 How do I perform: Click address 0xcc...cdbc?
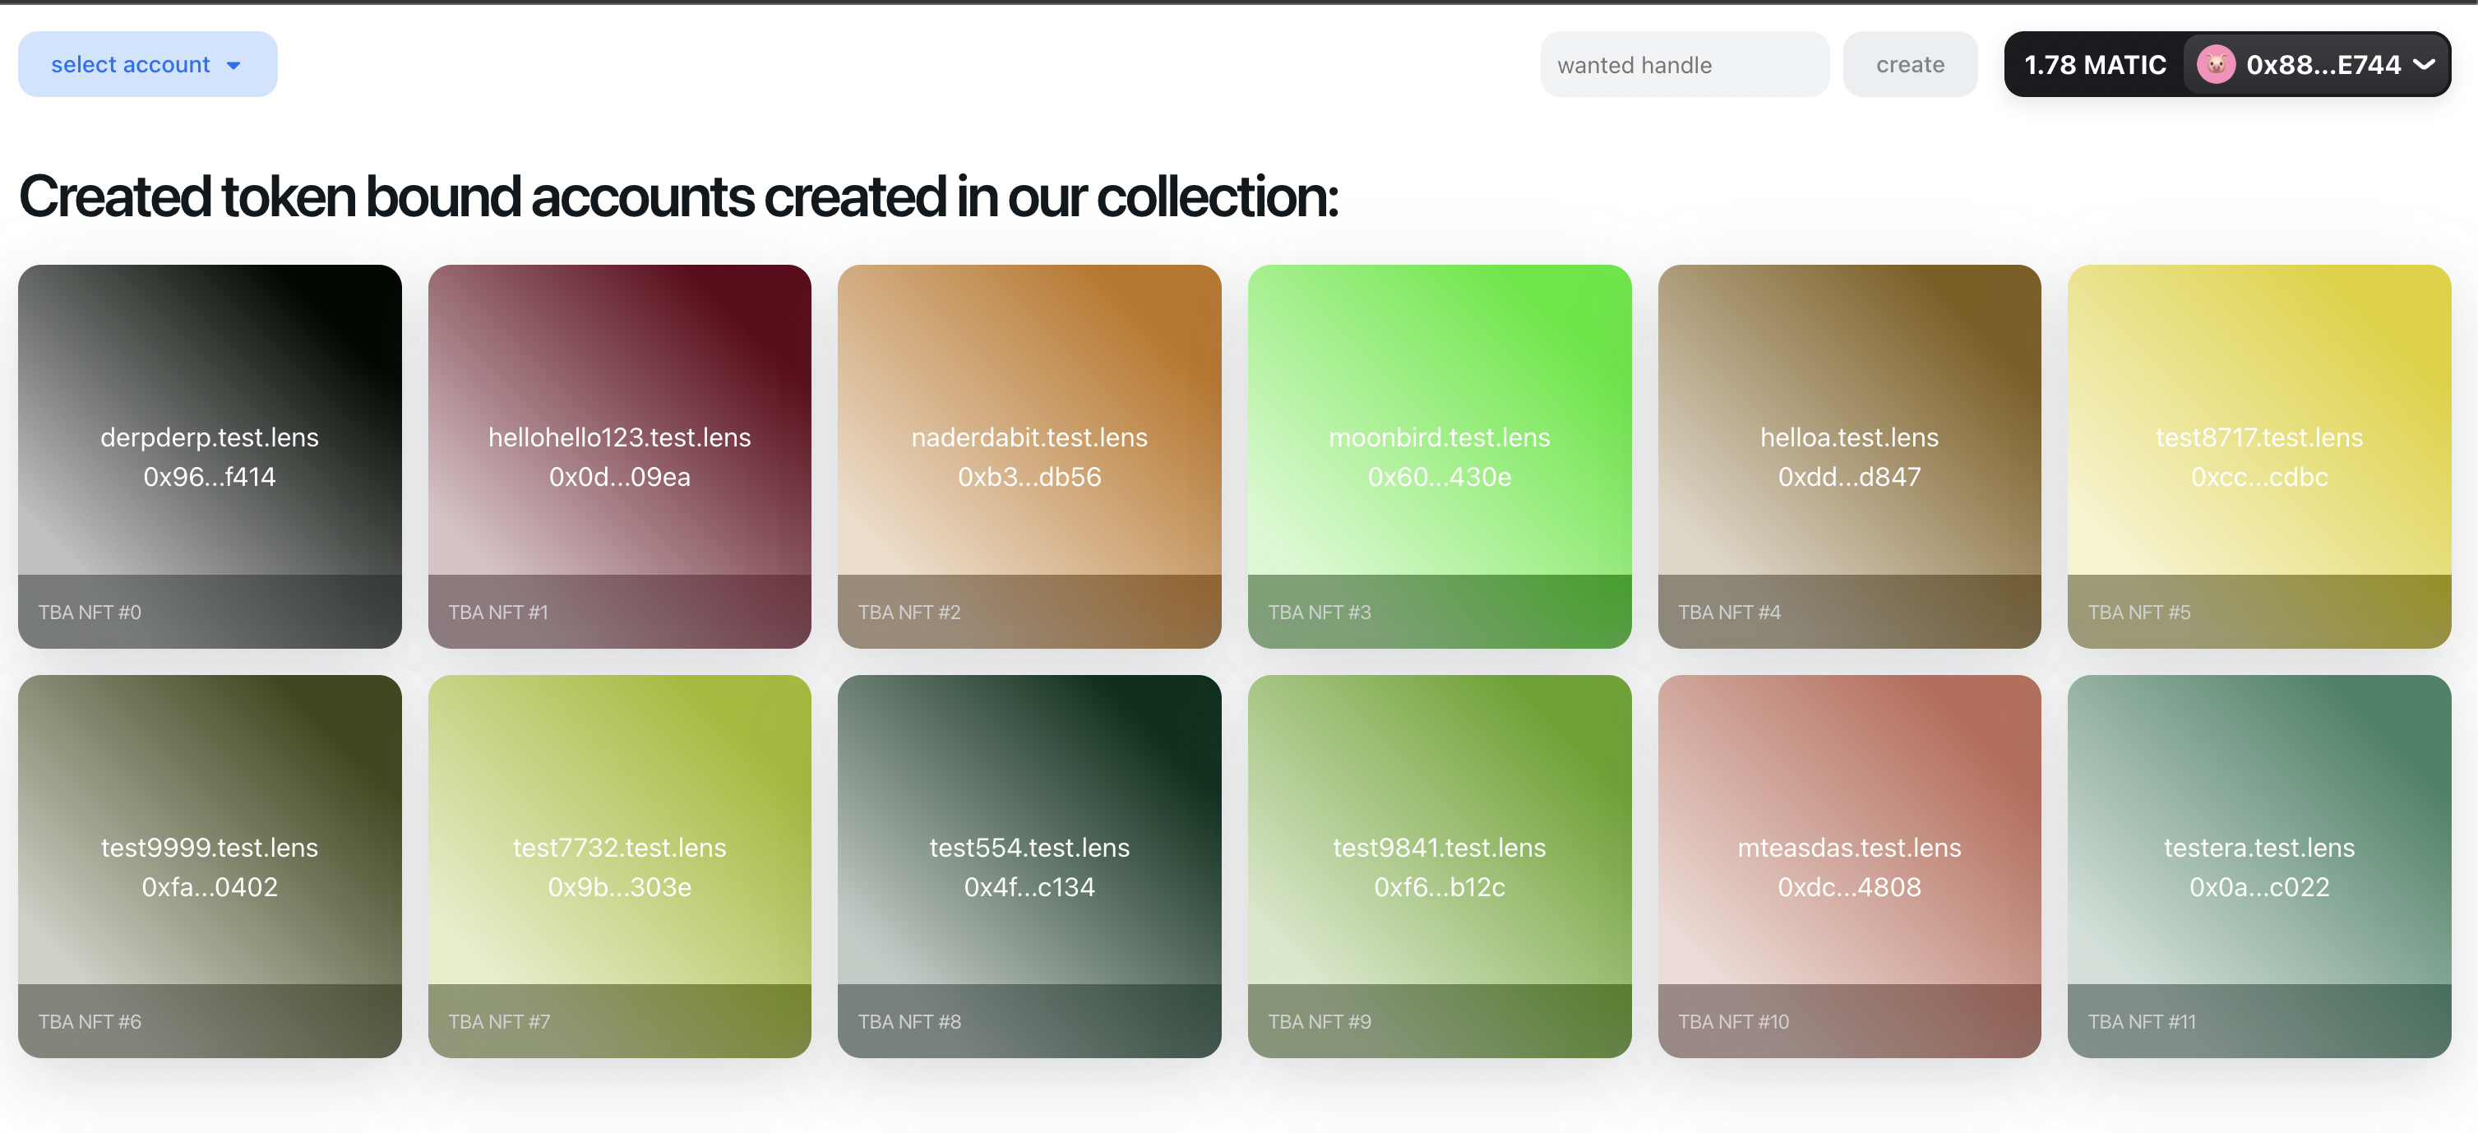(x=2258, y=477)
